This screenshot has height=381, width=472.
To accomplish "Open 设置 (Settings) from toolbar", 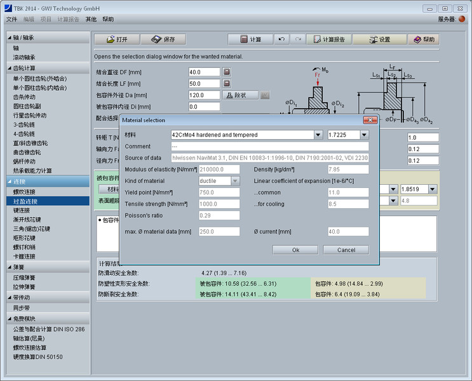I will [x=379, y=39].
